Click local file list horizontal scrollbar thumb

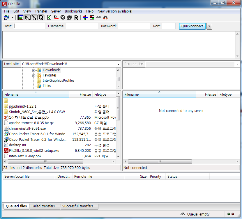45,162
